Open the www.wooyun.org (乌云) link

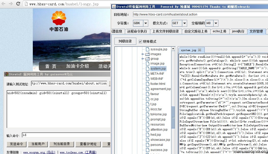(39, 152)
